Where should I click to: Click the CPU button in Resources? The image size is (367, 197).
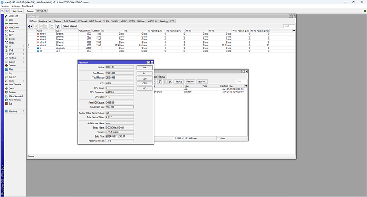click(x=145, y=83)
